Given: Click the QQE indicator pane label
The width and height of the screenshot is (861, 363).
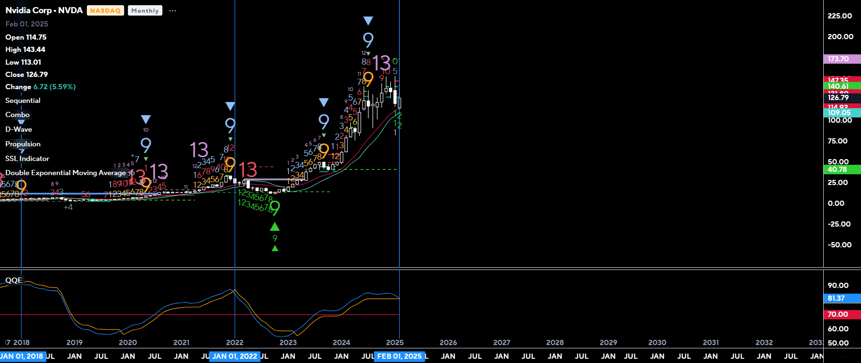Looking at the screenshot, I should coord(14,280).
